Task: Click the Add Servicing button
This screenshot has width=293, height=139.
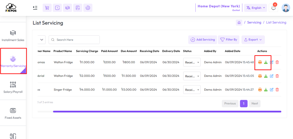Action: [203, 40]
